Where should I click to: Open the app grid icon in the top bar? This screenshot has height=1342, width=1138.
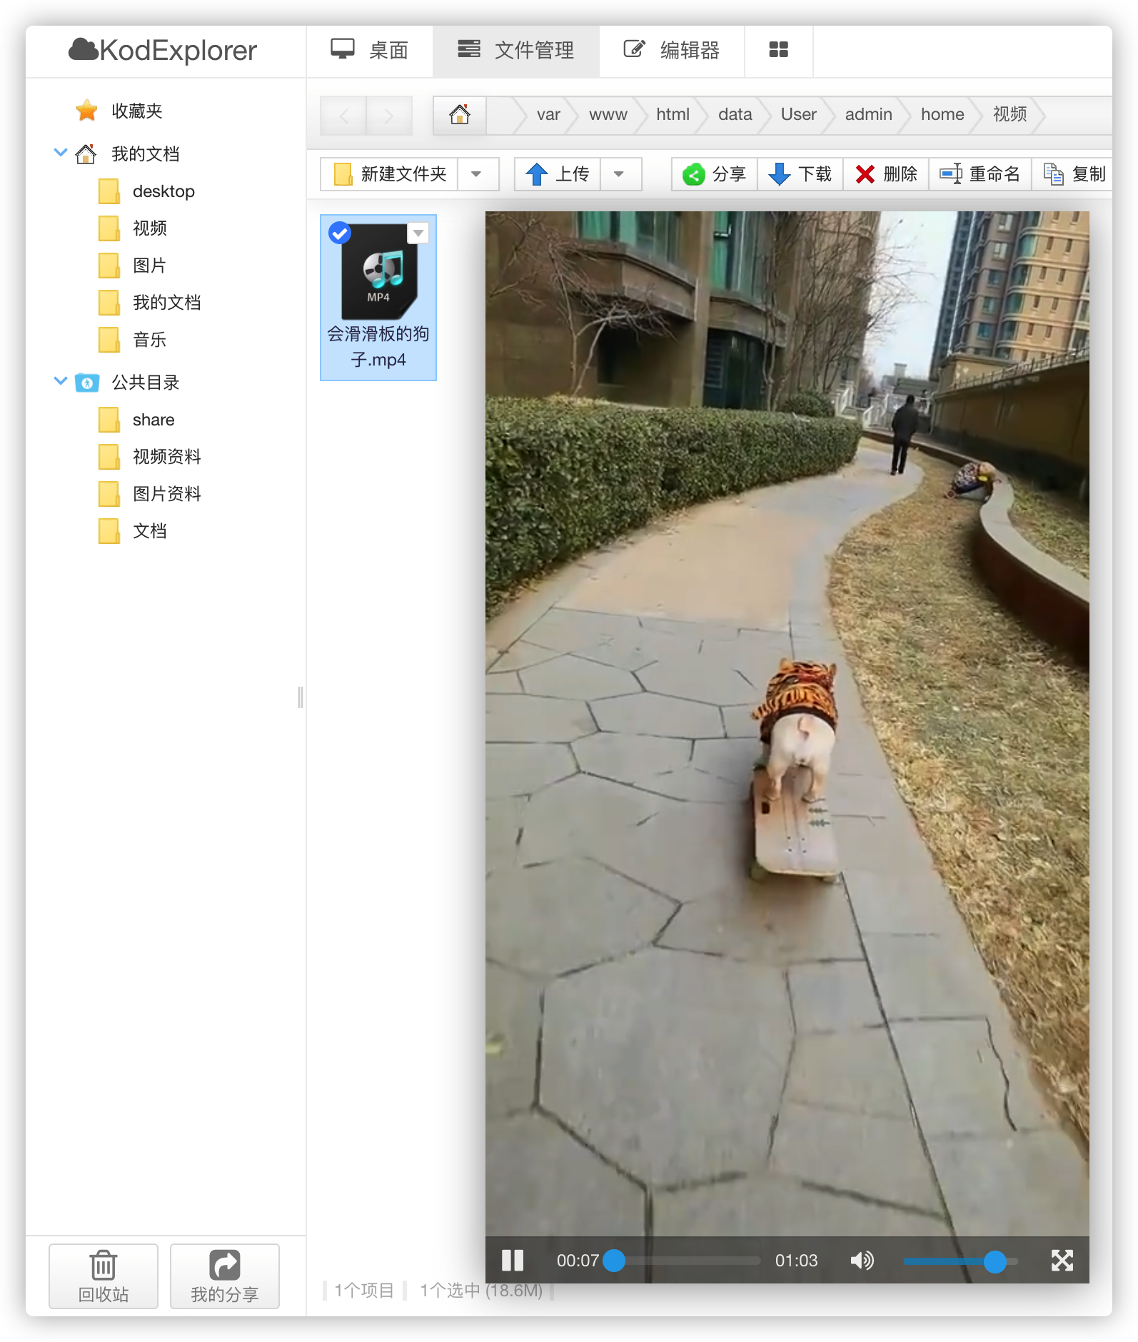(x=778, y=49)
